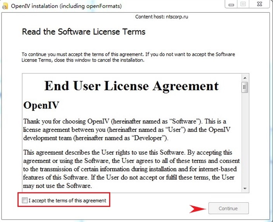Screen dimensions: 273x222
Task: Click the OpenIV installer icon in title bar
Action: coord(5,6)
